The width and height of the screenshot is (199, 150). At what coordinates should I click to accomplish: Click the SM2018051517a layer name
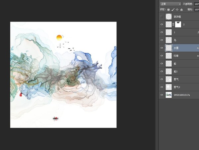(x=182, y=95)
